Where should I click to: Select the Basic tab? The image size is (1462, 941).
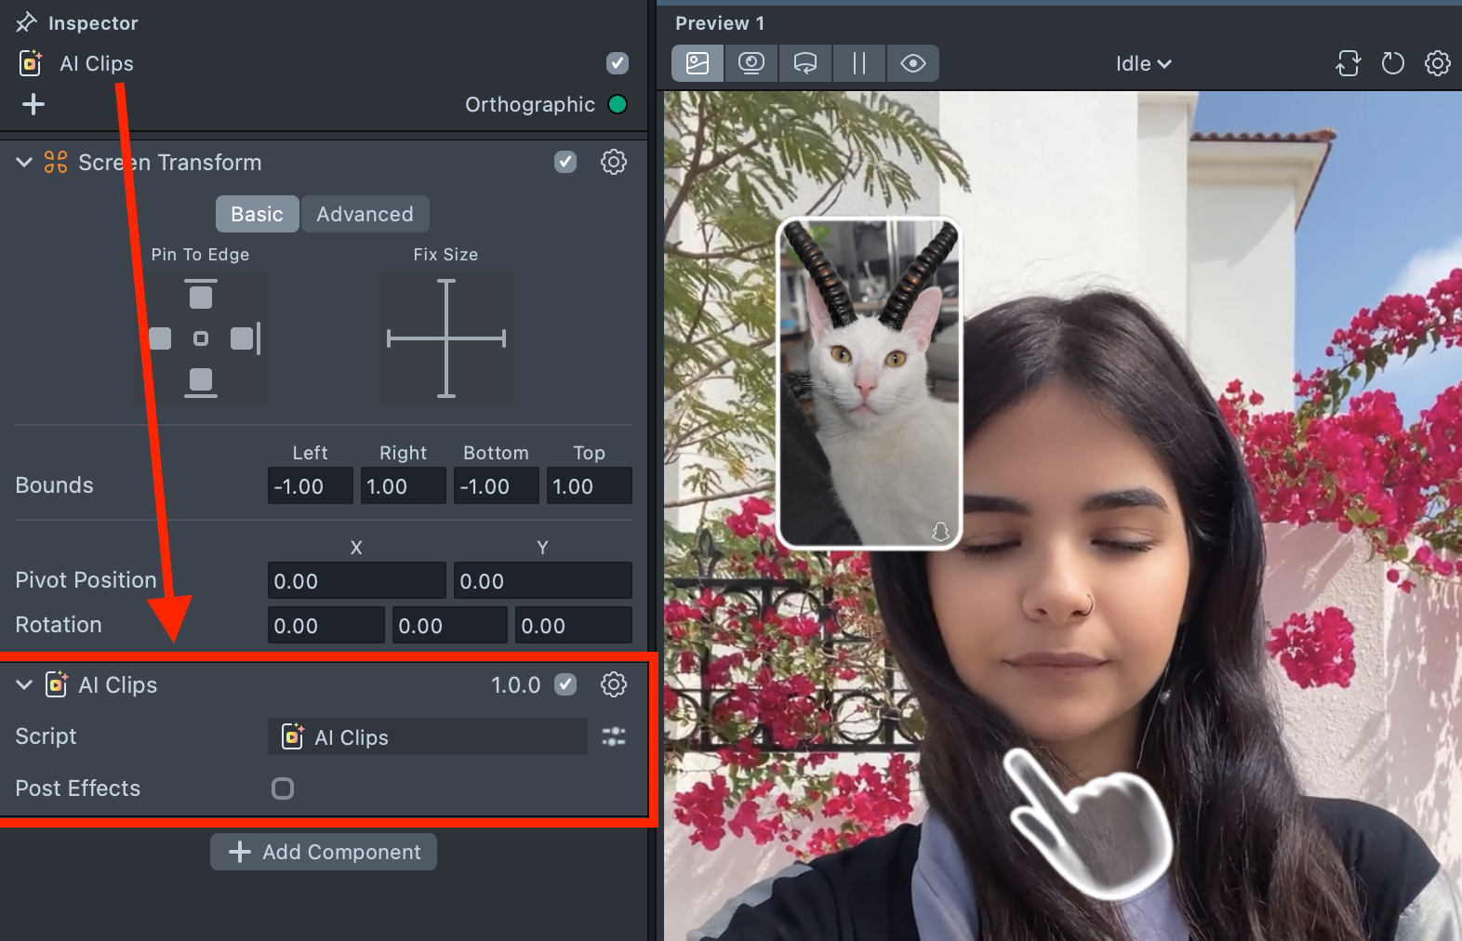(257, 214)
